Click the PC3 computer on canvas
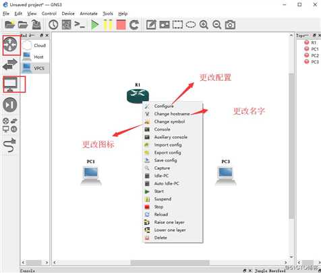This screenshot has height=273, width=321. click(x=226, y=176)
